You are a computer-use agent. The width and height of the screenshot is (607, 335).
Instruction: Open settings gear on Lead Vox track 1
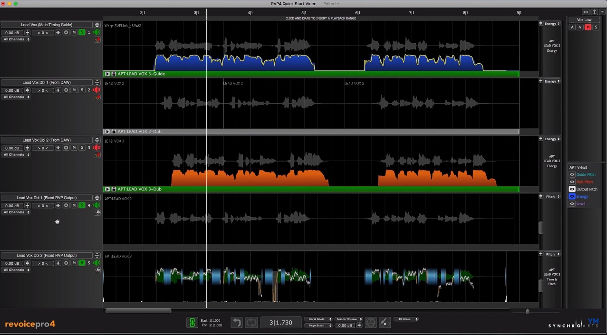pyautogui.click(x=66, y=32)
